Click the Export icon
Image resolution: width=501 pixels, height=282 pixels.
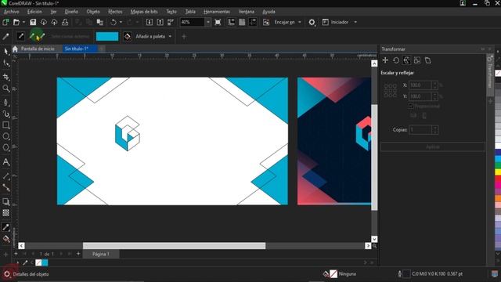pos(160,22)
